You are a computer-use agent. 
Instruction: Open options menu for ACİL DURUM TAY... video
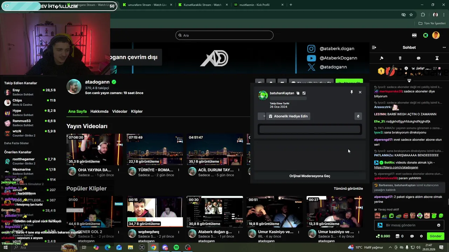pos(239,170)
